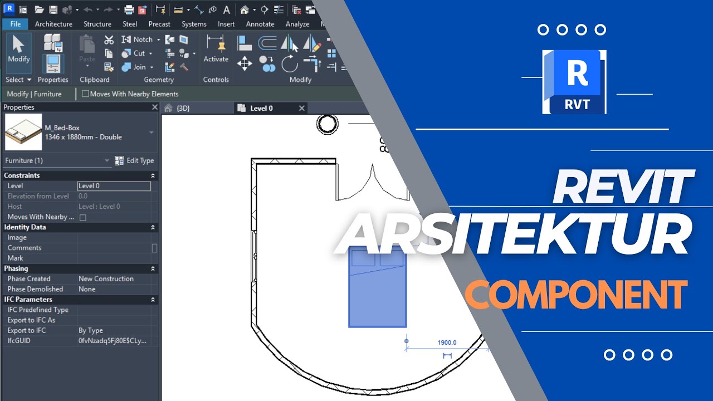
Task: Switch to the Insert ribbon tab
Action: click(226, 24)
